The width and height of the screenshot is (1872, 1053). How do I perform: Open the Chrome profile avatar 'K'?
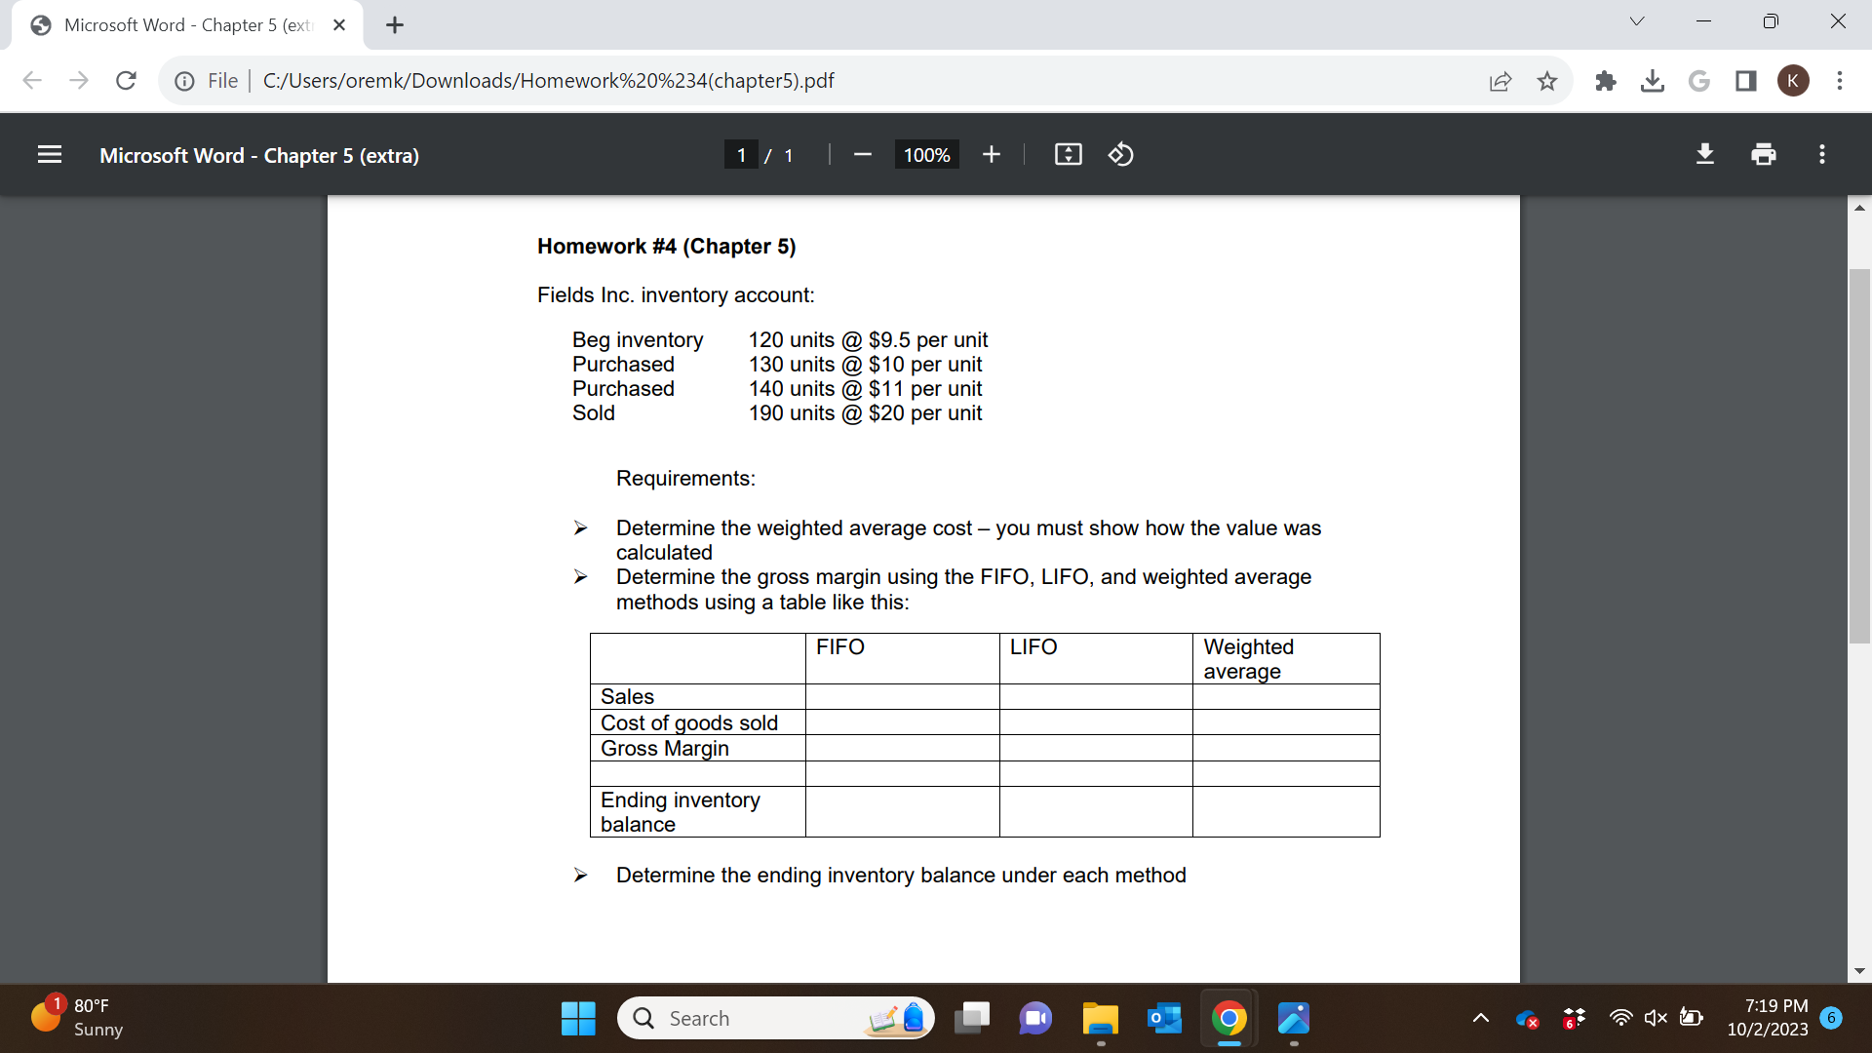(x=1794, y=81)
